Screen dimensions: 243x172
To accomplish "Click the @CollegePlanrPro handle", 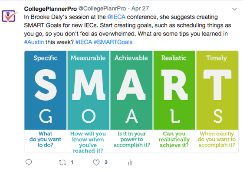I will click(x=102, y=9).
